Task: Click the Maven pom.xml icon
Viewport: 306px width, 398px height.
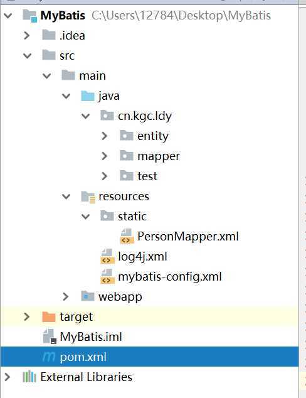Action: tap(49, 357)
